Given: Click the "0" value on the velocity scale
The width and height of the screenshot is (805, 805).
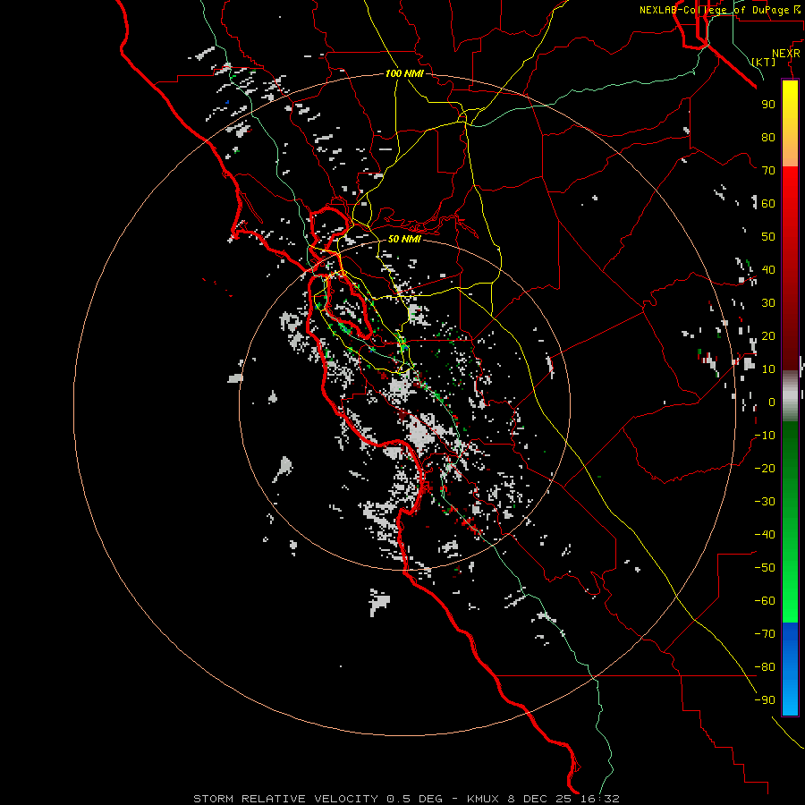Looking at the screenshot, I should coord(772,402).
